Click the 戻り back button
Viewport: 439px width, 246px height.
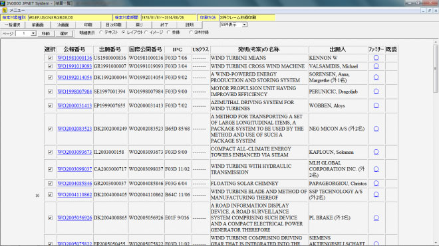[x=139, y=25]
